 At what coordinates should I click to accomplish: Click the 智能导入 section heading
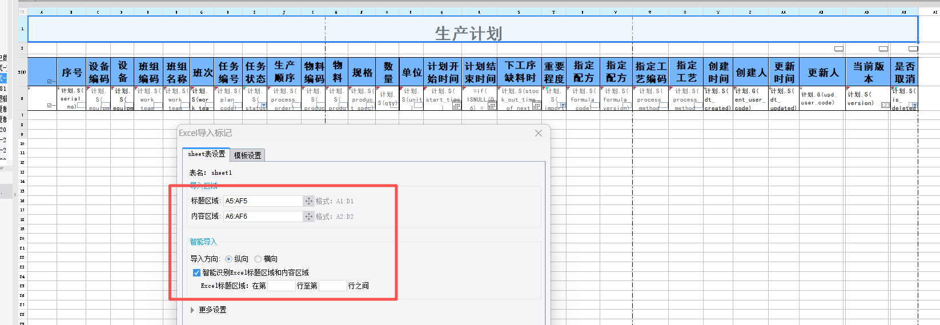tap(203, 242)
